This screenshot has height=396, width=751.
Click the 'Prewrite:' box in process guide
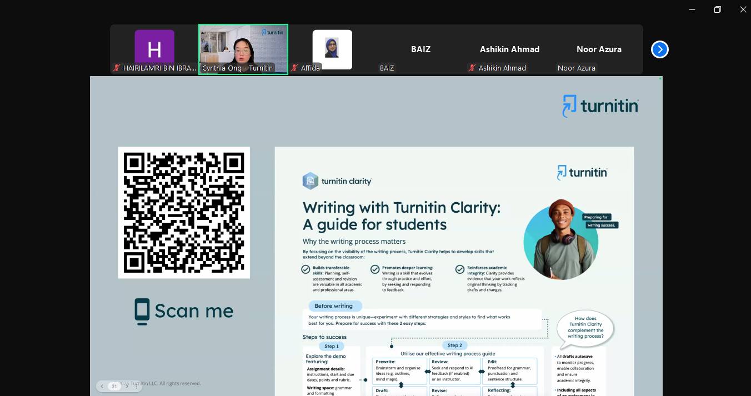click(x=400, y=371)
